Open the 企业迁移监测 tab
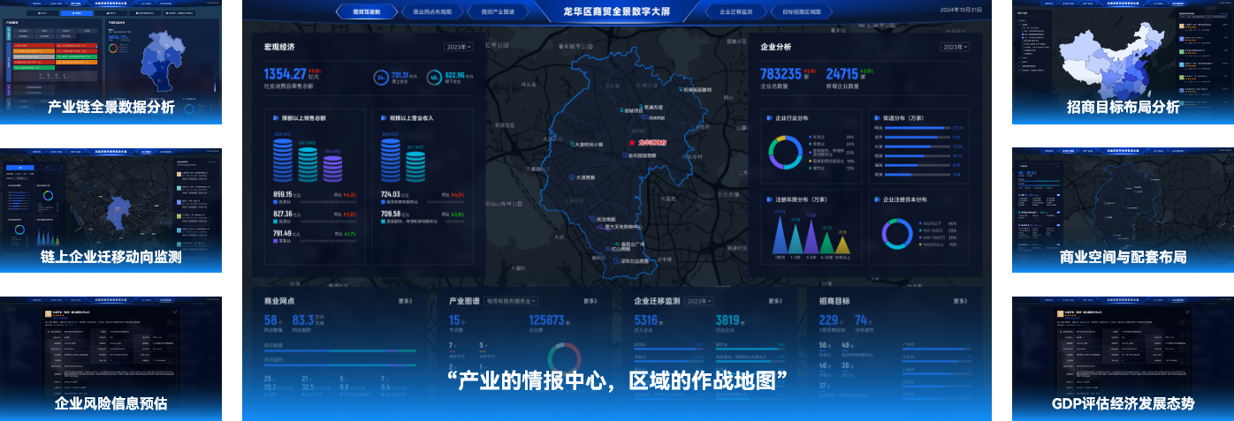Viewport: 1234px width, 421px height. (735, 12)
